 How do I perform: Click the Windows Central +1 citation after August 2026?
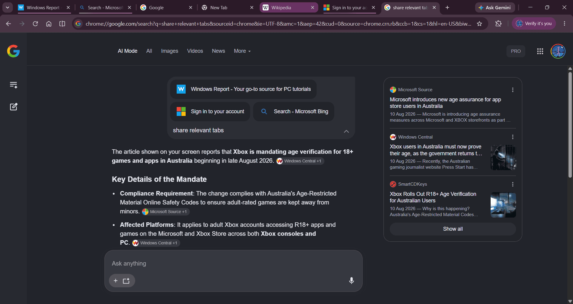tap(300, 161)
